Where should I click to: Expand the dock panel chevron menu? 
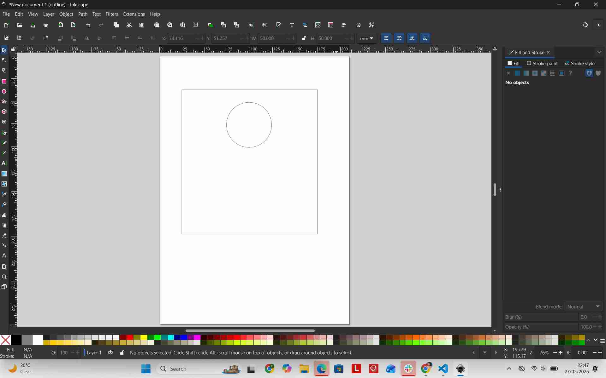click(x=599, y=52)
